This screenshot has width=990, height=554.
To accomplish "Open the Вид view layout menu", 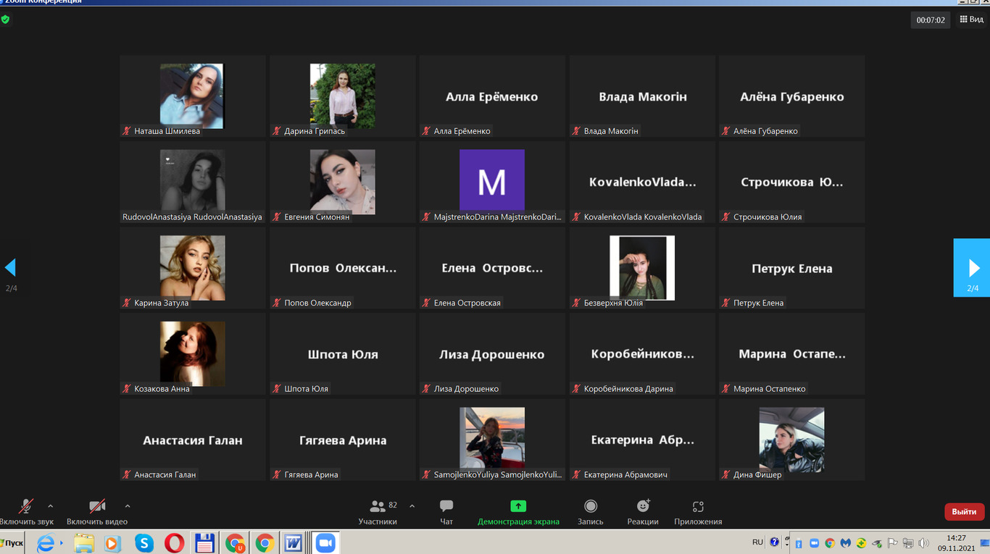I will [970, 20].
